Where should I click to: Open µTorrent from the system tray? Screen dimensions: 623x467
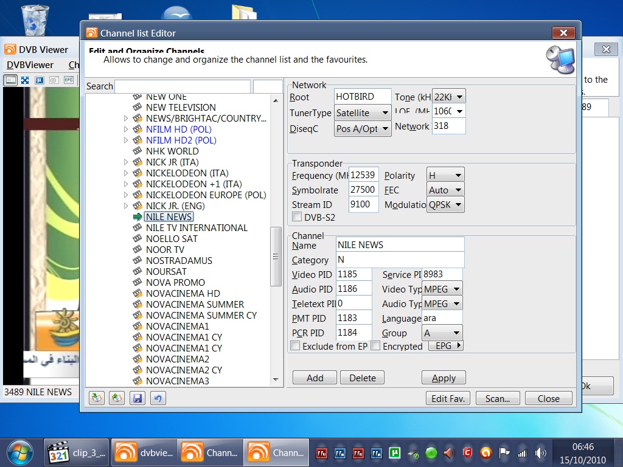click(394, 453)
